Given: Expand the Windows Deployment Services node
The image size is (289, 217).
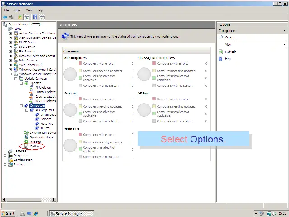Looking at the screenshot, I should point(10,69).
